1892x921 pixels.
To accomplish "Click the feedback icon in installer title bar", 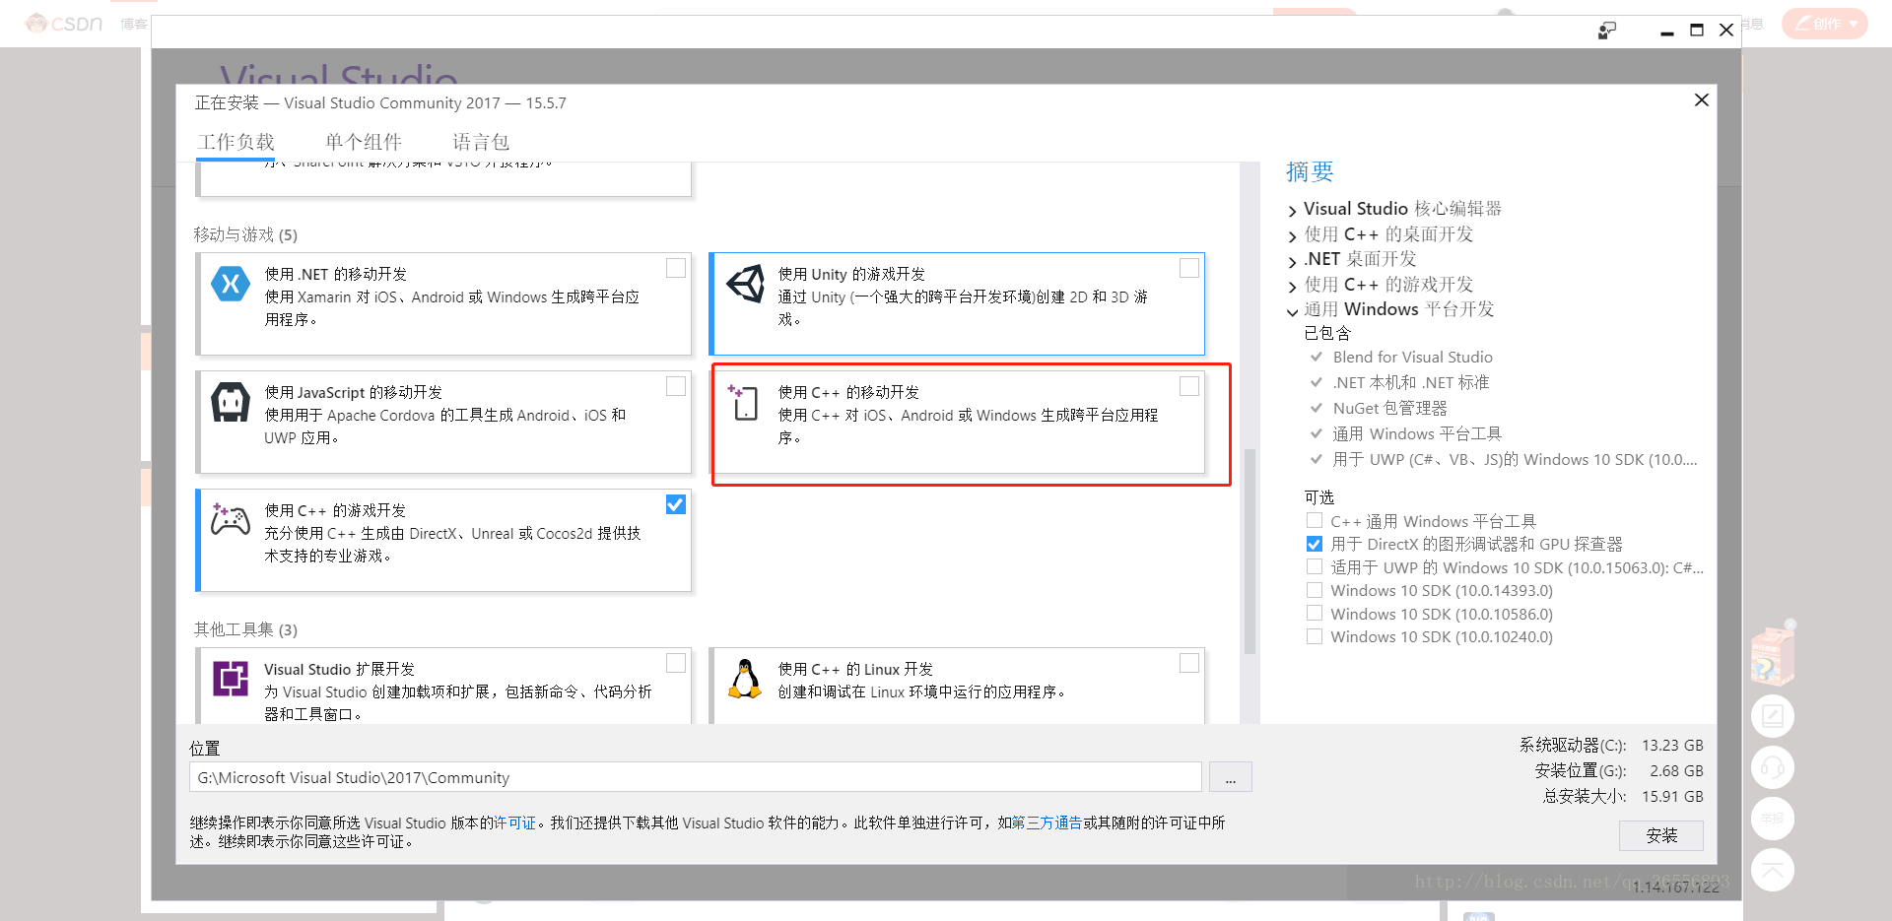I will 1607,31.
